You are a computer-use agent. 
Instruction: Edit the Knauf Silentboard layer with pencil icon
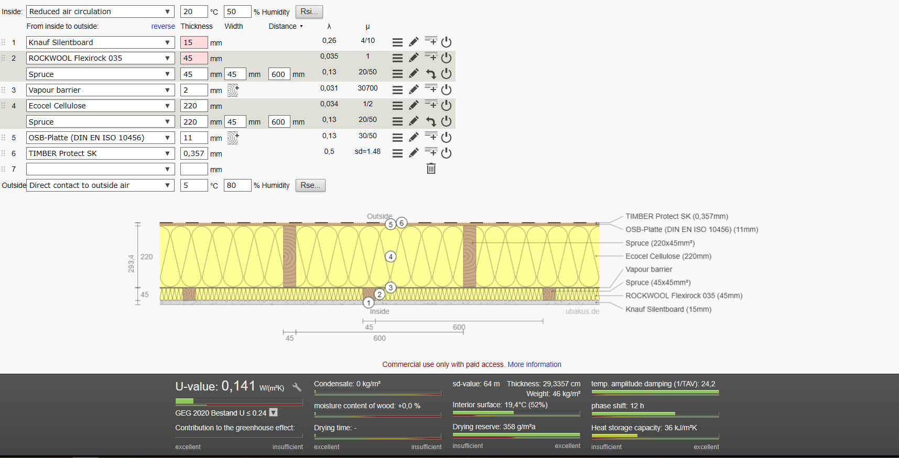[x=414, y=42]
